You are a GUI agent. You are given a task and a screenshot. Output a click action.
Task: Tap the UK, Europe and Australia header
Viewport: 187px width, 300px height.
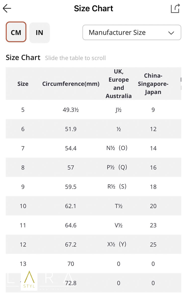pos(119,84)
